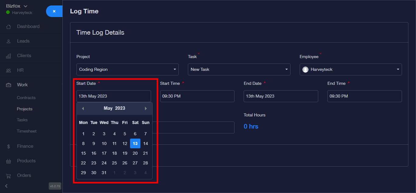Select May 20 in the calendar

pyautogui.click(x=135, y=153)
